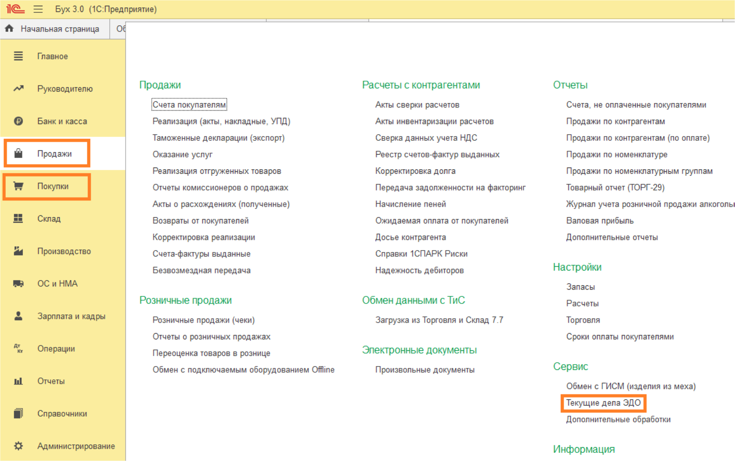
Task: Open the Администрирование gear icon
Action: click(x=18, y=446)
